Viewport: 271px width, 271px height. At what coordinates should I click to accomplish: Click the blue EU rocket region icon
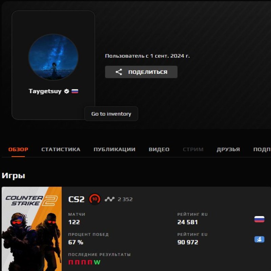click(x=259, y=239)
